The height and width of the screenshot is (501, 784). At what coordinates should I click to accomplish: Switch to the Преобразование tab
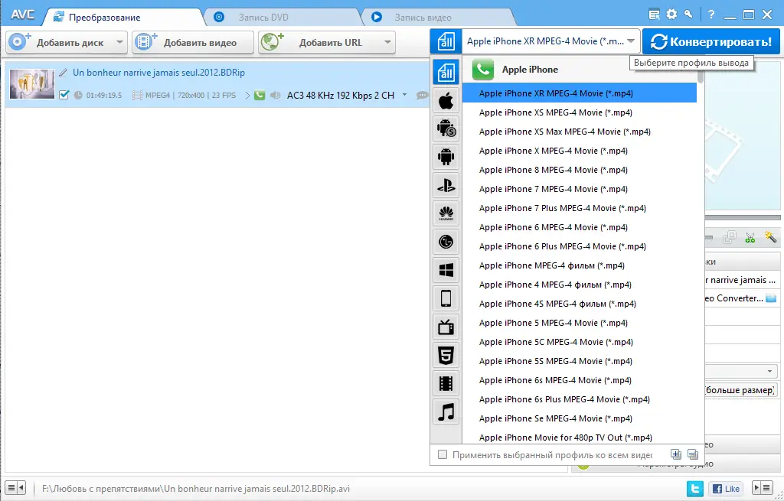click(x=124, y=18)
